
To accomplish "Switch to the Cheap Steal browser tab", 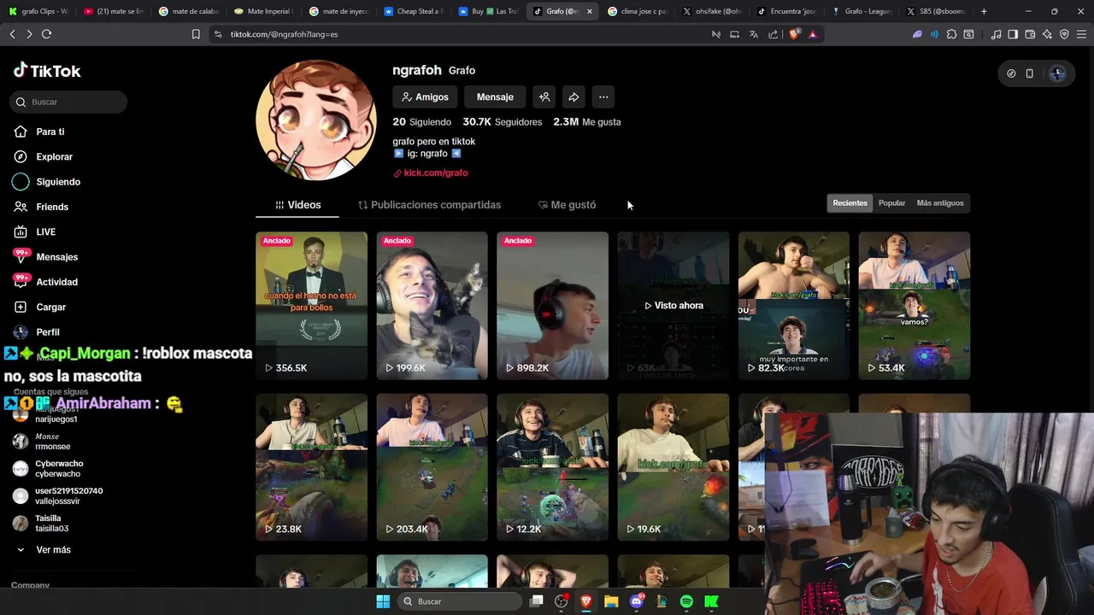I will [413, 11].
